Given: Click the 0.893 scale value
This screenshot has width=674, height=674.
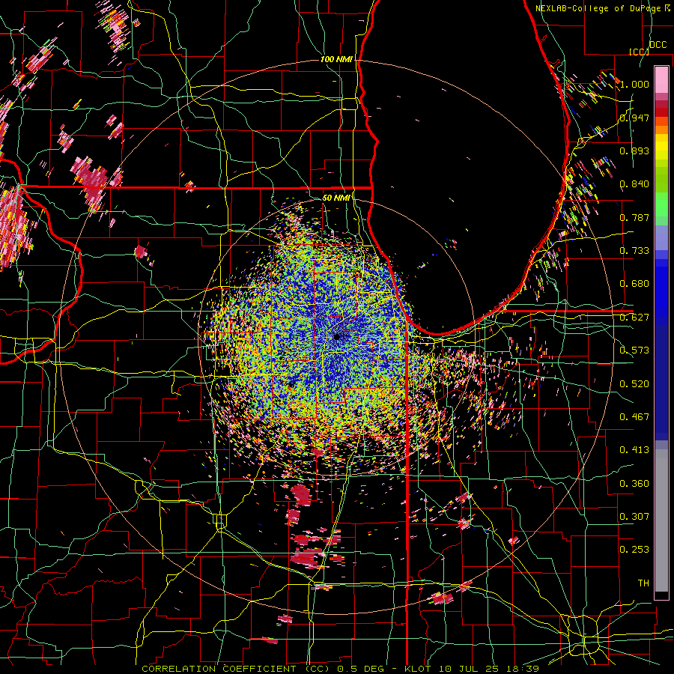Looking at the screenshot, I should click(x=634, y=151).
